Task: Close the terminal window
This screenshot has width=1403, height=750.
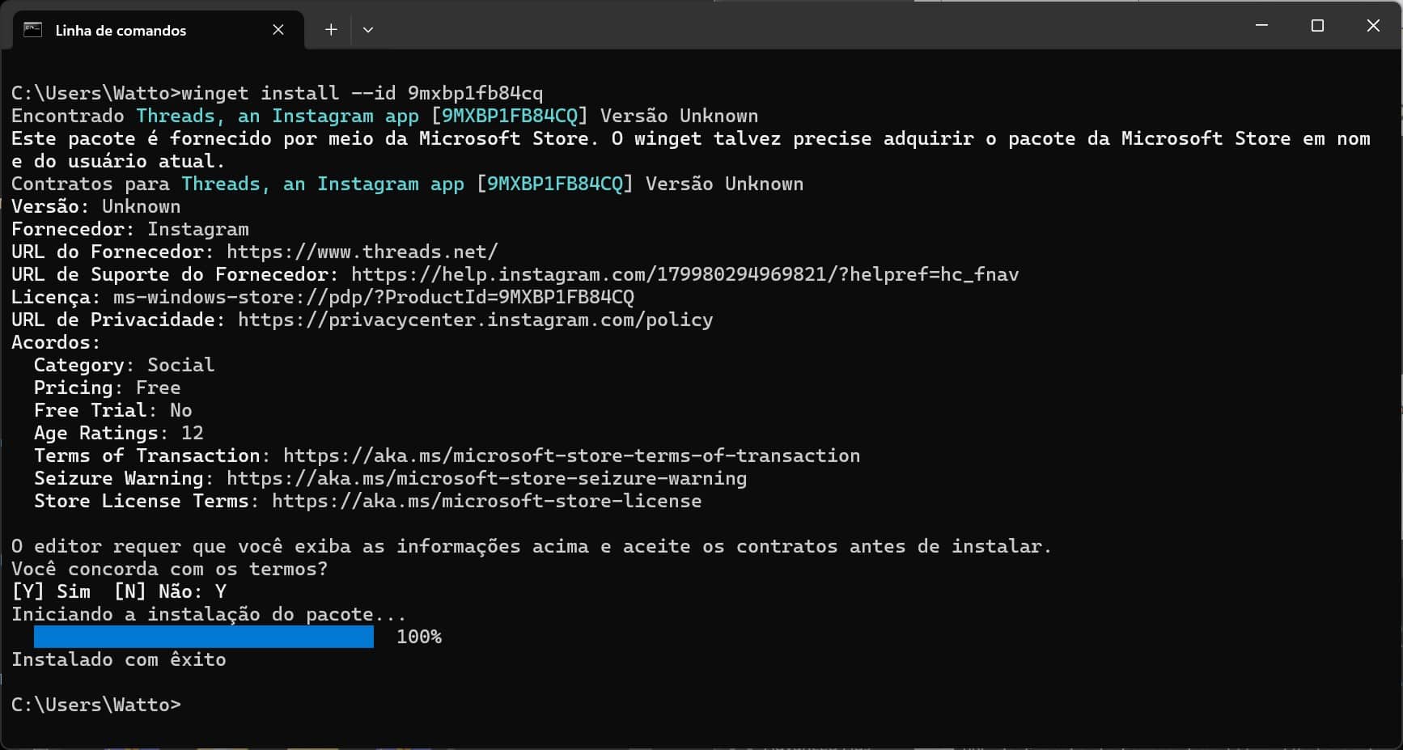Action: [x=1373, y=26]
